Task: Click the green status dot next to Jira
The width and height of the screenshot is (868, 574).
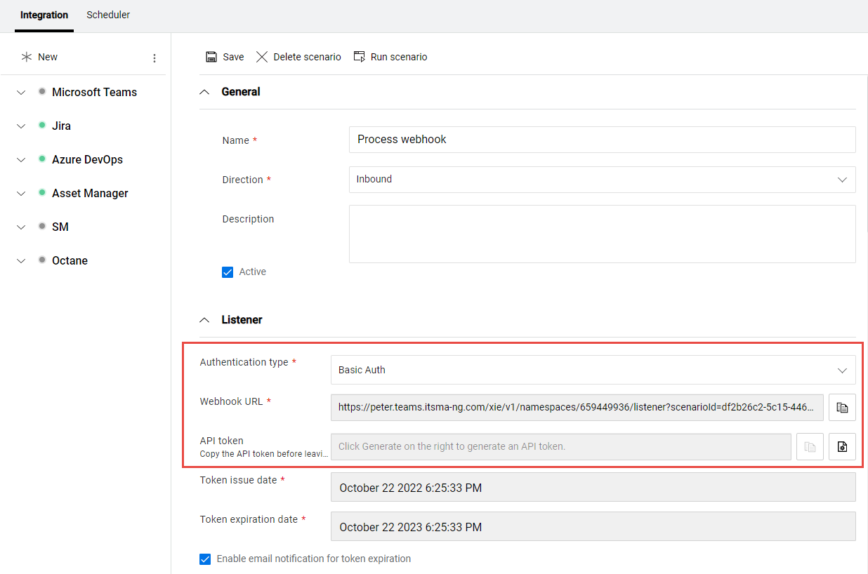Action: point(42,125)
